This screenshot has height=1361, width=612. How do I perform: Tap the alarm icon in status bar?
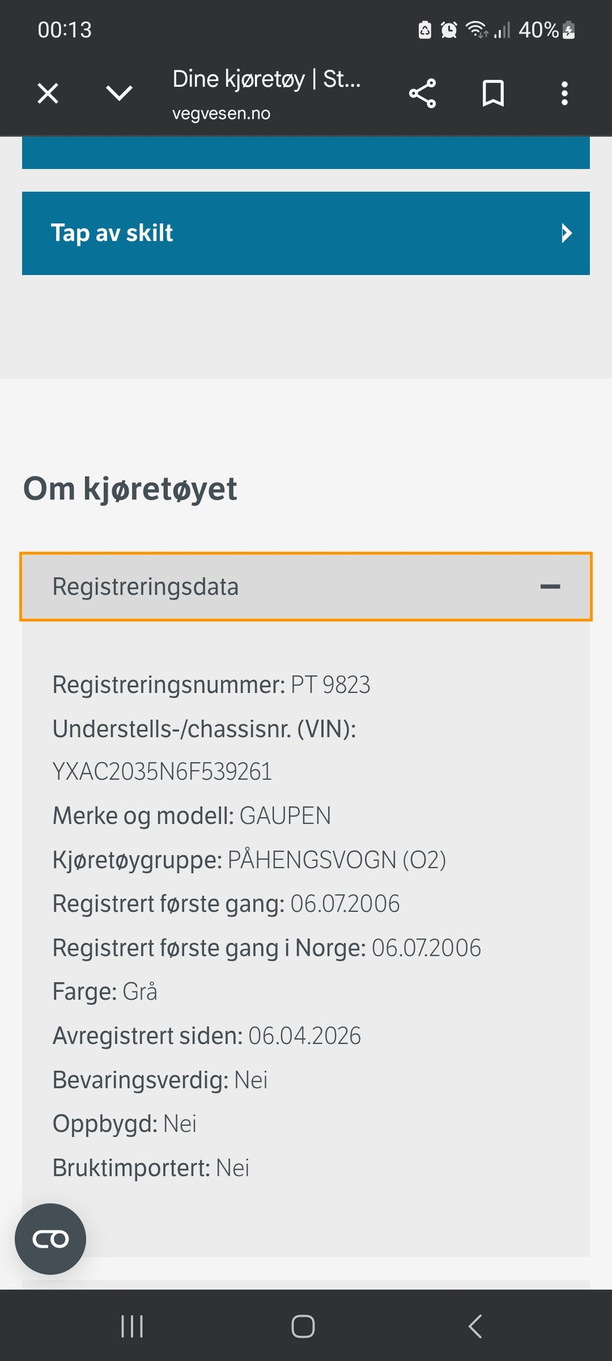tap(449, 30)
